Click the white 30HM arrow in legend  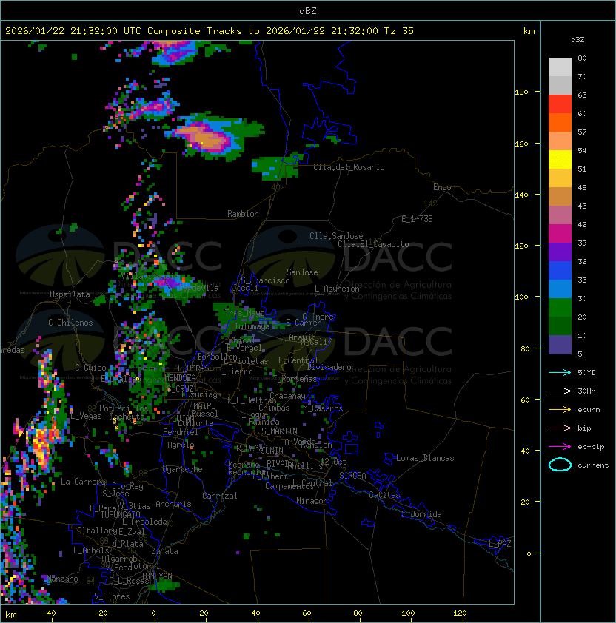click(560, 391)
